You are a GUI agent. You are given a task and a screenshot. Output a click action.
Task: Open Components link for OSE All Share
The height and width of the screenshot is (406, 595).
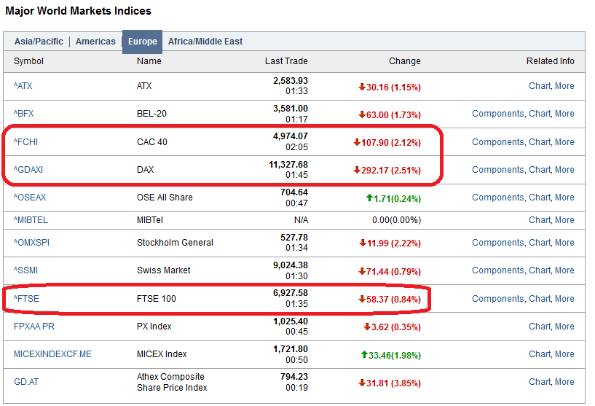tap(498, 198)
